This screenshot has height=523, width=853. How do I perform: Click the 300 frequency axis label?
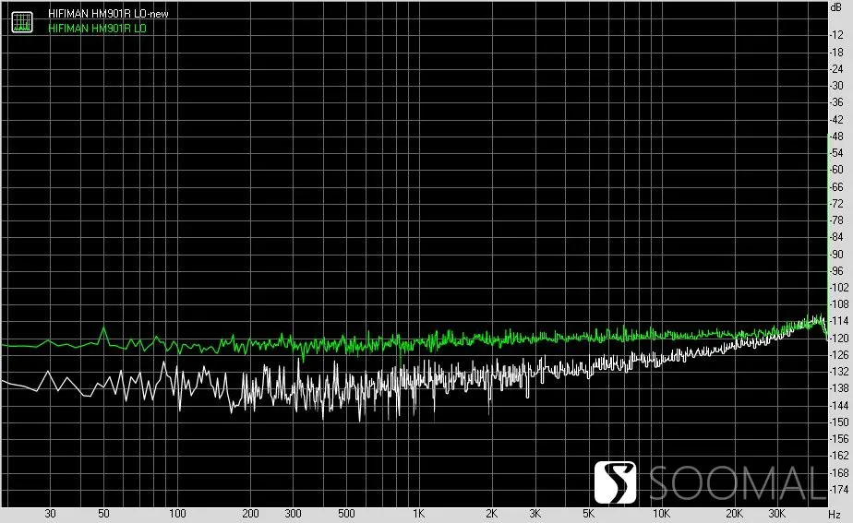pyautogui.click(x=293, y=513)
